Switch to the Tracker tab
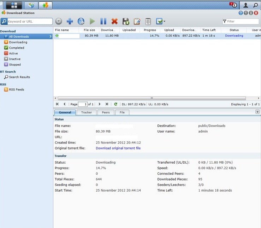This screenshot has width=261, height=228. click(87, 112)
